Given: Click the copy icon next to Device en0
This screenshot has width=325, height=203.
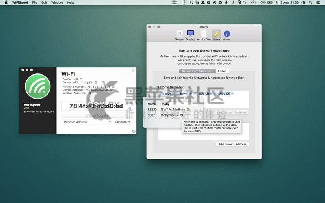Looking at the screenshot, I should pyautogui.click(x=81, y=79).
